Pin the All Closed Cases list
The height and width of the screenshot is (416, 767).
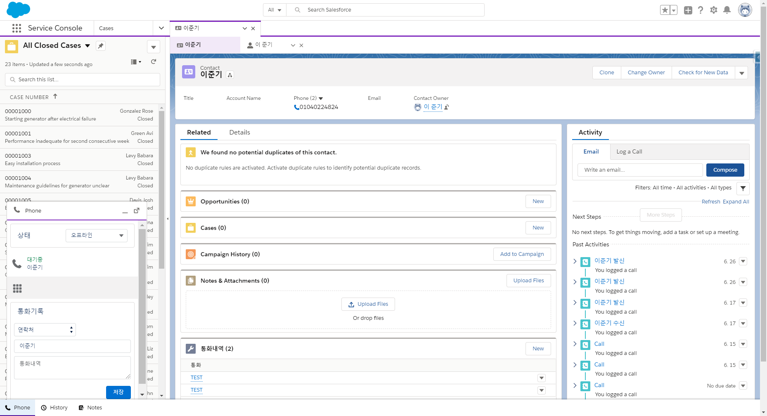(101, 46)
